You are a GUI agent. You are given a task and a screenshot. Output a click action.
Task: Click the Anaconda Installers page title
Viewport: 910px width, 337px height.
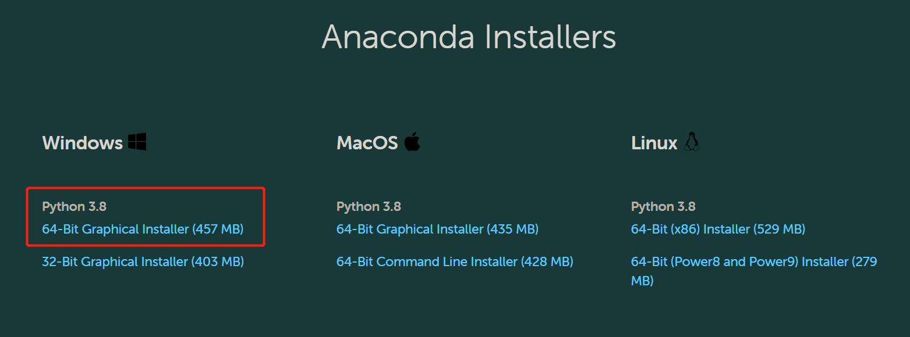pyautogui.click(x=469, y=36)
